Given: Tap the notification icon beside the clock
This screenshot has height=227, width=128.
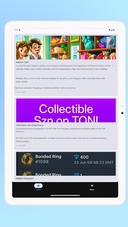Looking at the screenshot, I should tap(20, 30).
